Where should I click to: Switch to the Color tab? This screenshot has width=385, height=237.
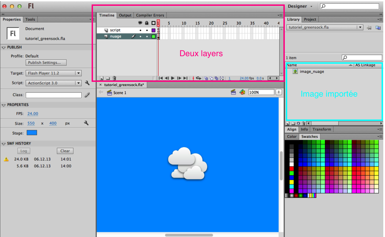point(292,137)
